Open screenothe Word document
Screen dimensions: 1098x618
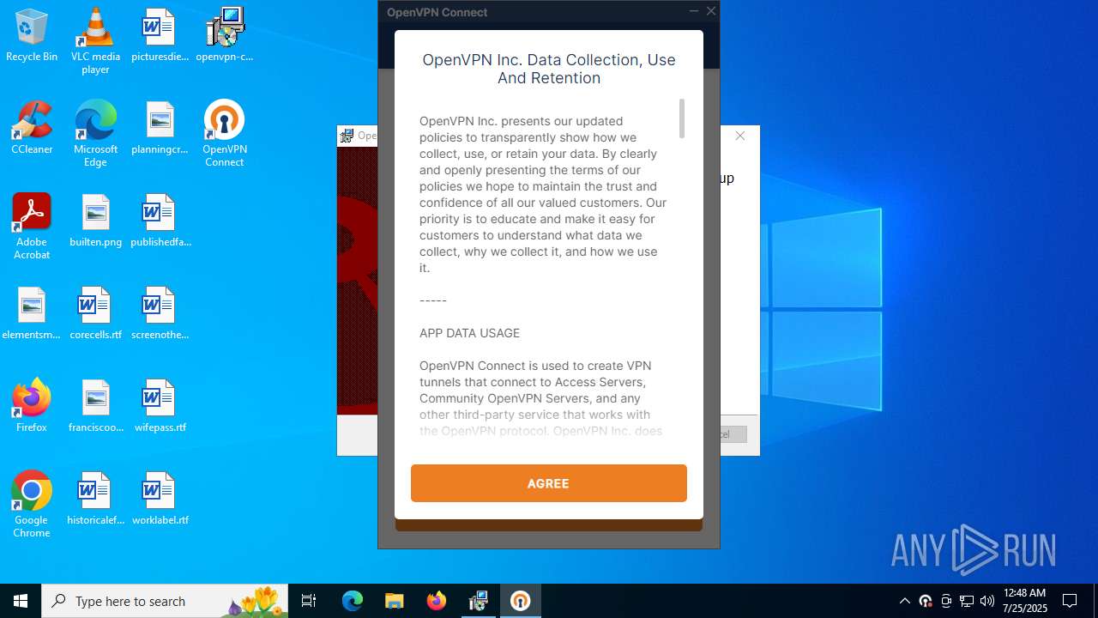pos(160,313)
